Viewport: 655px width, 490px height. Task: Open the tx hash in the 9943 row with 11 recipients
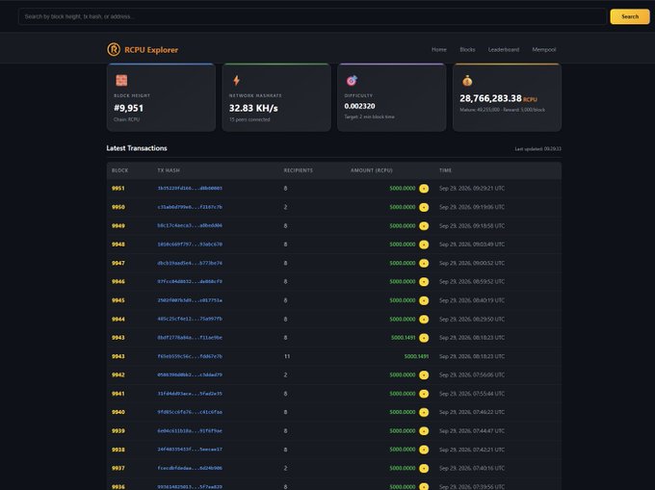point(190,356)
